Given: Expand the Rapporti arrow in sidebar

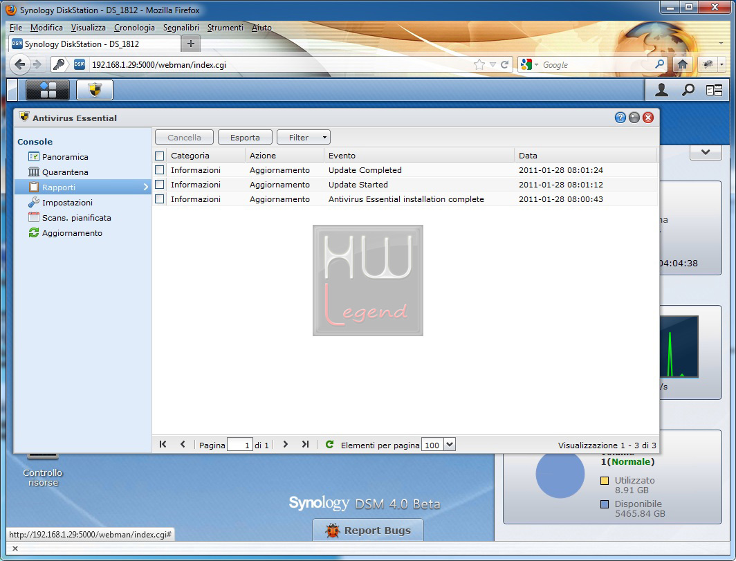Looking at the screenshot, I should (x=145, y=187).
